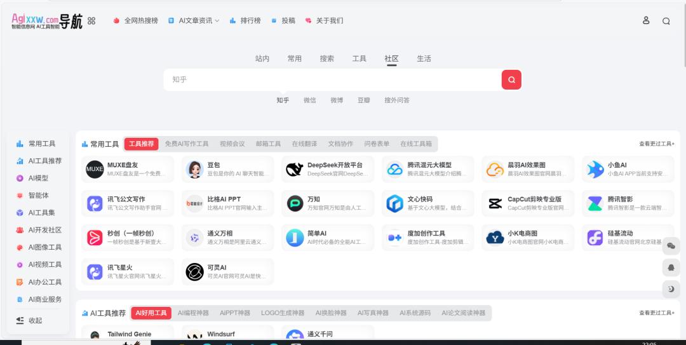Select the AI编程神器 tab
Viewport: 686px width, 345px height.
click(x=193, y=313)
